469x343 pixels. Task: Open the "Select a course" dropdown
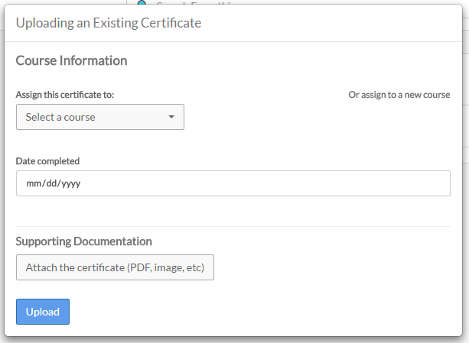99,117
